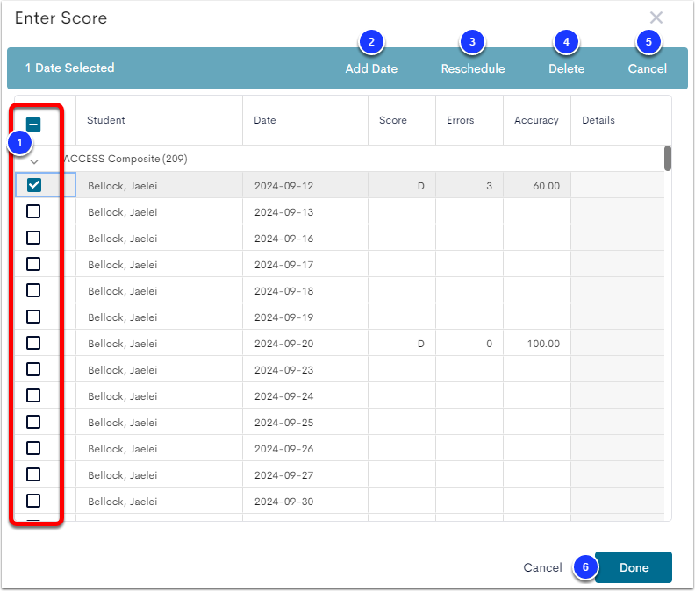Screen dimensions: 695x591
Task: Click Cancel in the blue selection toolbar
Action: pos(647,68)
